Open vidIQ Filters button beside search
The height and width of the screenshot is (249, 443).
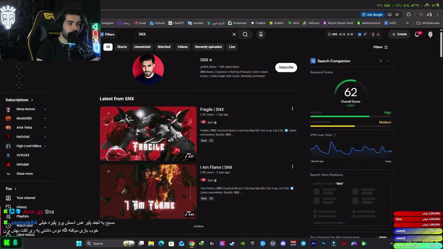click(x=108, y=34)
